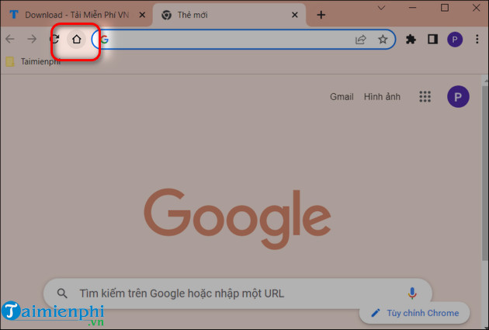The width and height of the screenshot is (489, 330).
Task: Minimize the Chrome window
Action: tap(412, 8)
